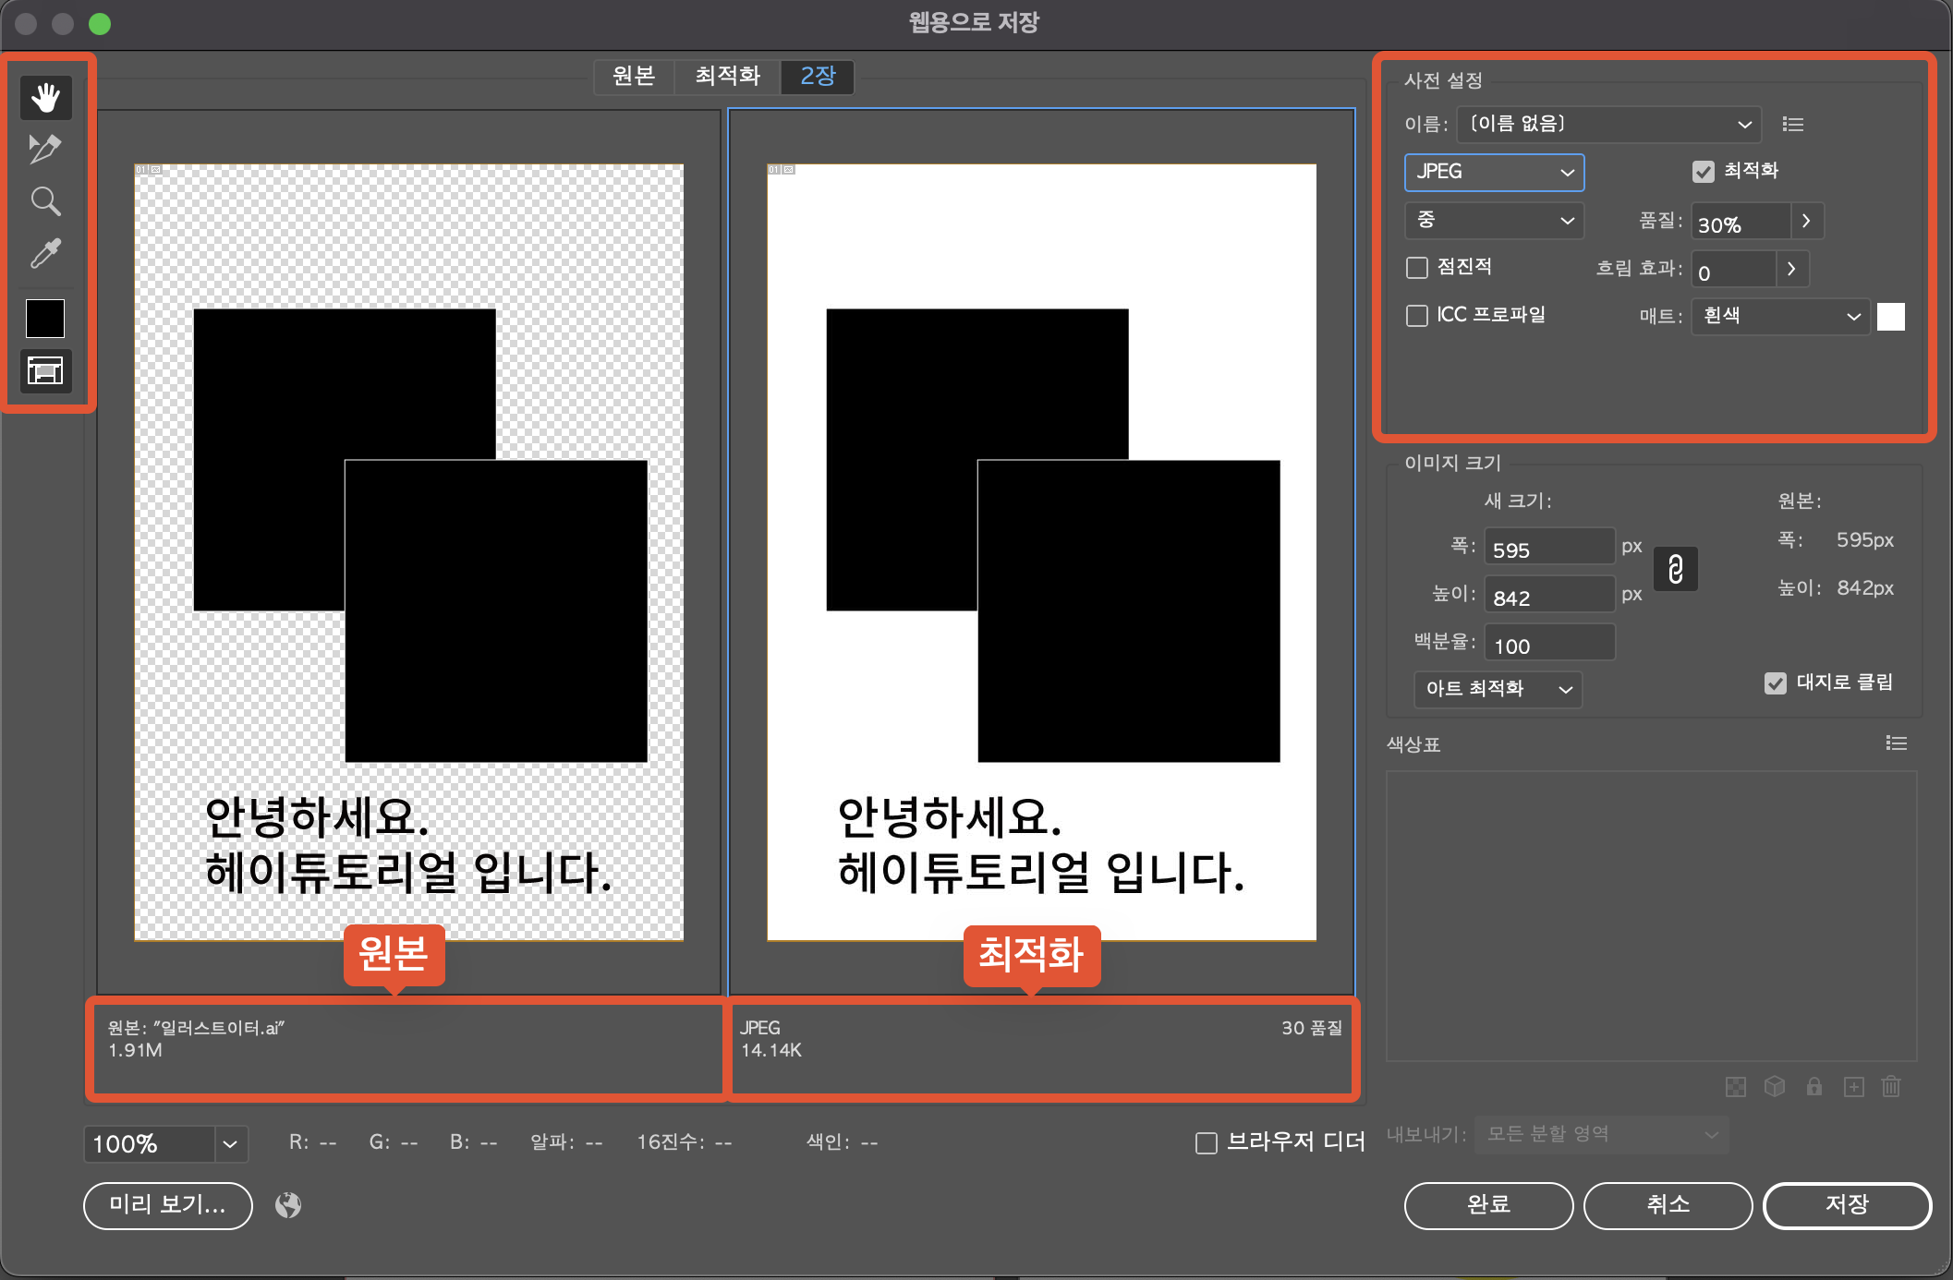This screenshot has width=1953, height=1280.
Task: Open the color table menu icon
Action: 1896,743
